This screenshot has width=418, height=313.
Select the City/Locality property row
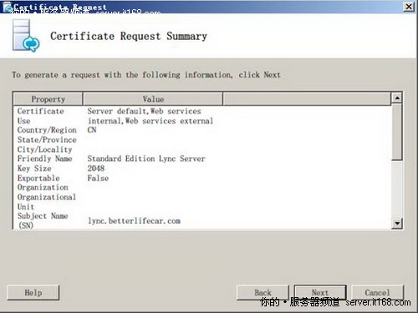201,149
